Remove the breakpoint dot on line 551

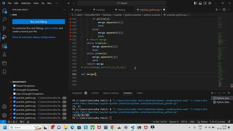71,40
